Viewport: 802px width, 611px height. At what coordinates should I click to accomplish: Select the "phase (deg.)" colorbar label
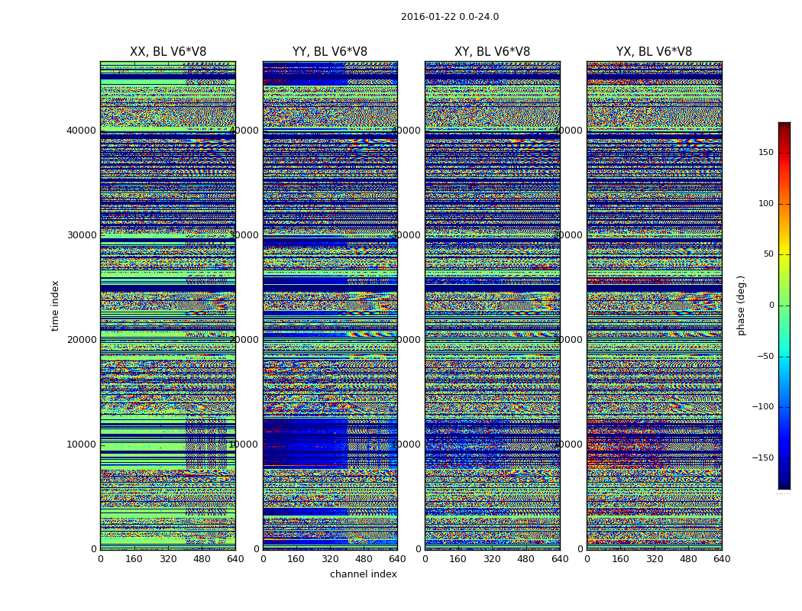(x=741, y=305)
